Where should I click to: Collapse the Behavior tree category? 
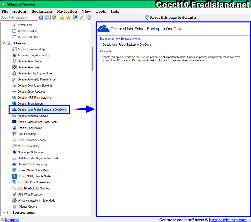(4, 43)
